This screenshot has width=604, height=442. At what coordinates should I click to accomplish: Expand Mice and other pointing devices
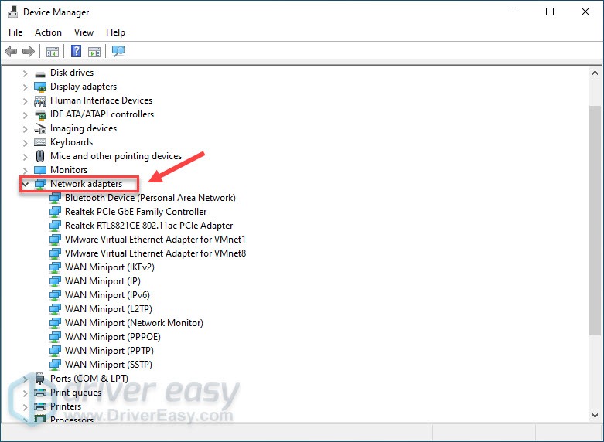click(26, 156)
